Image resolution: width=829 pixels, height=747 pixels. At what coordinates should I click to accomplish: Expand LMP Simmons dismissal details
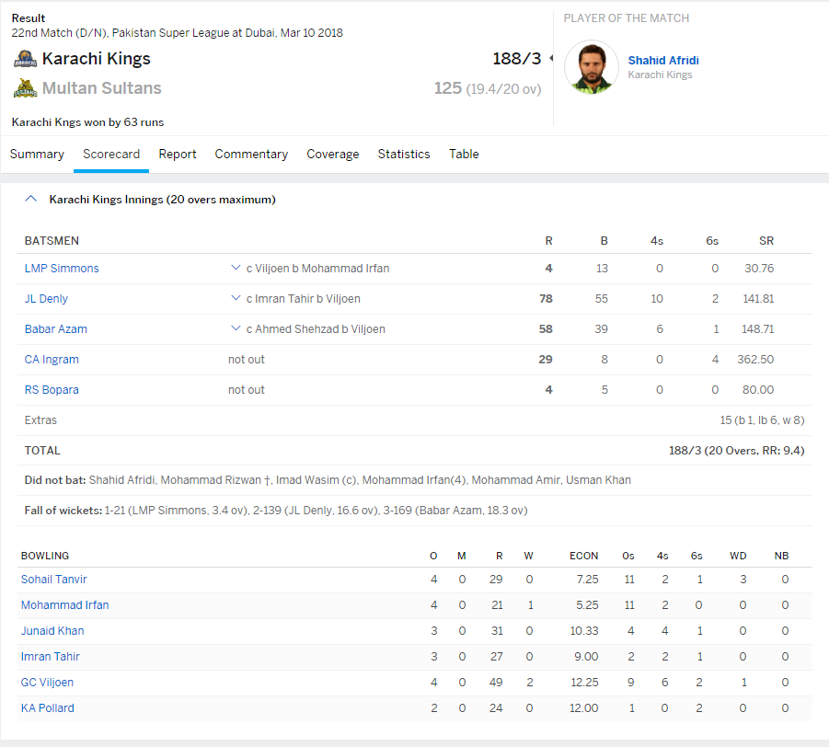point(236,269)
